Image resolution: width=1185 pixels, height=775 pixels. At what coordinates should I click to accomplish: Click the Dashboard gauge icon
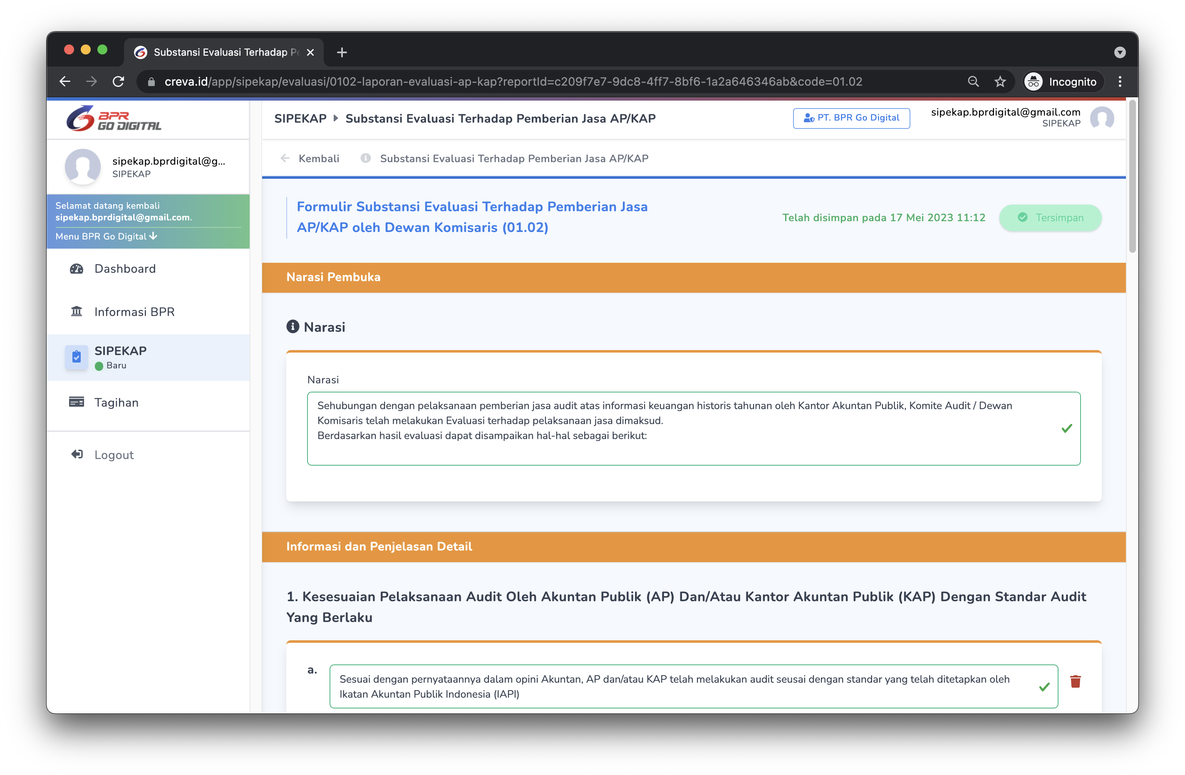77,269
